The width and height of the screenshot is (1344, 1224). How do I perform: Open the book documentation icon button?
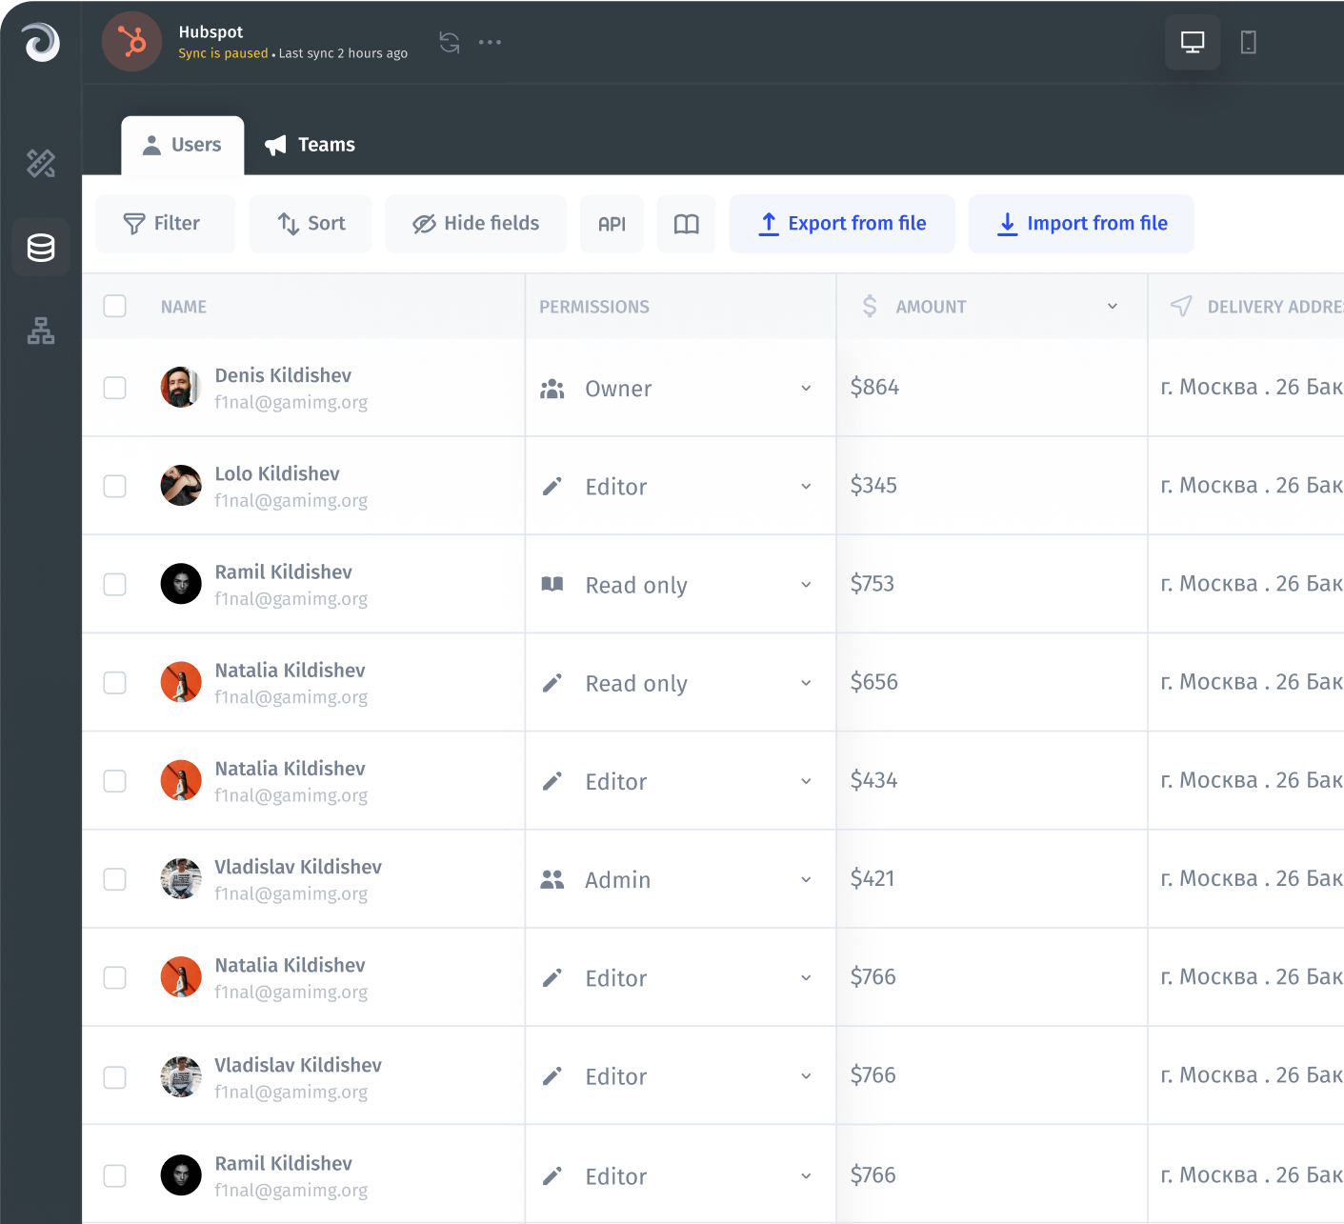687,224
